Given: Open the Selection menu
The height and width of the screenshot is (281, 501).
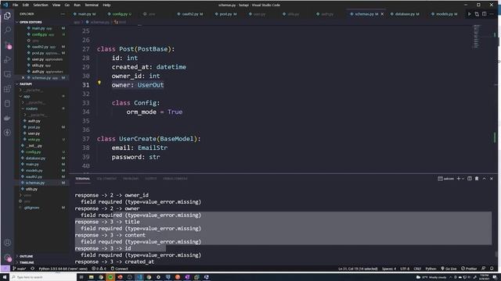Looking at the screenshot, I should click(41, 5).
